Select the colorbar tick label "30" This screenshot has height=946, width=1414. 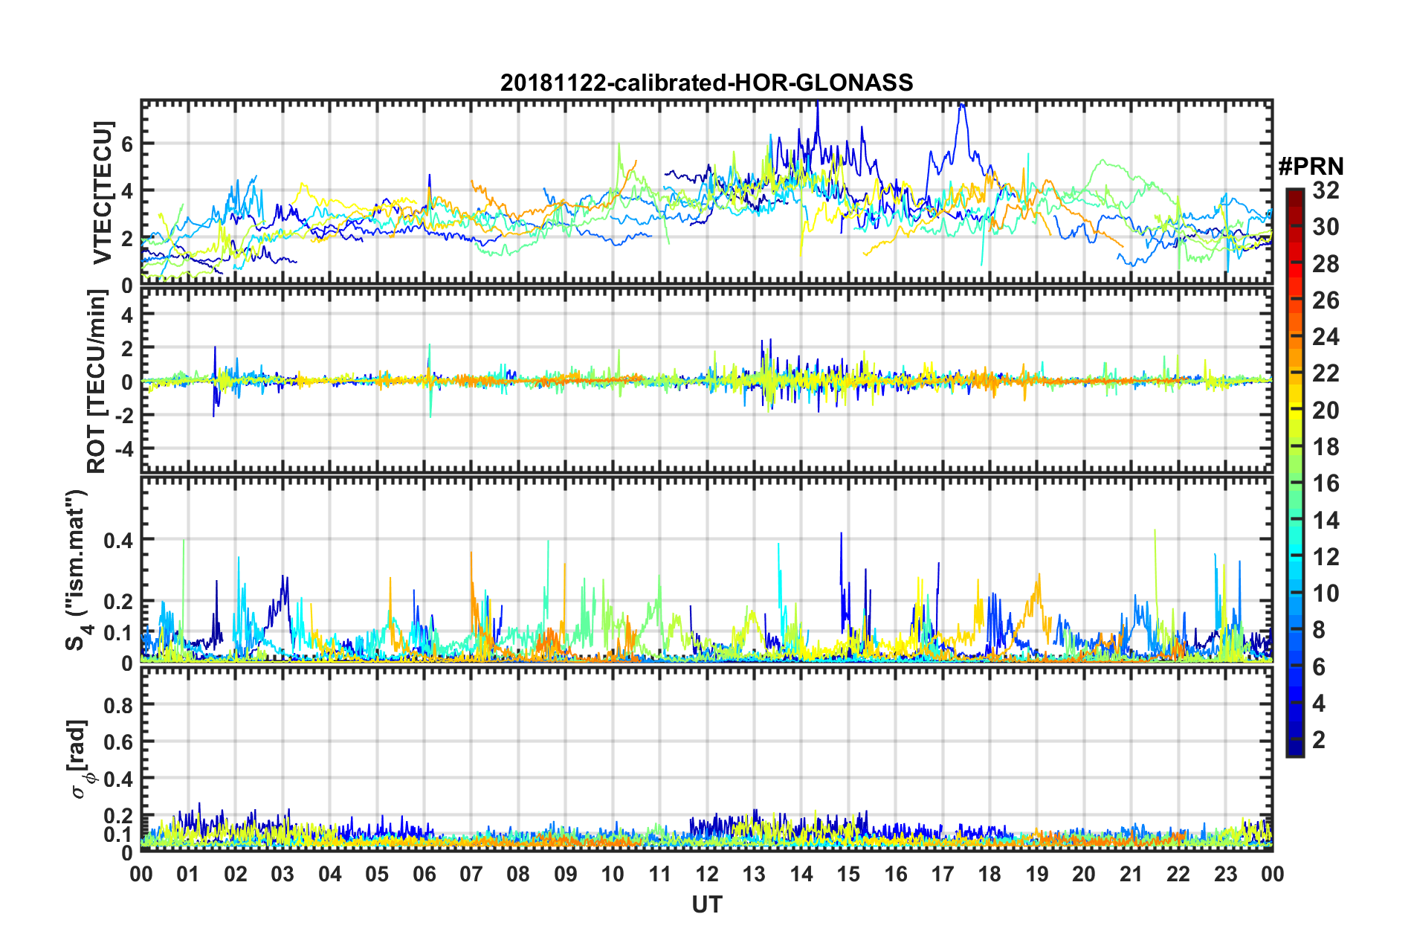1326,227
